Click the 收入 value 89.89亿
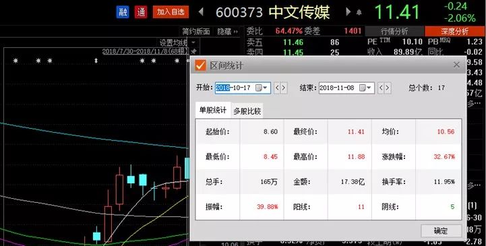The image size is (486, 246). pyautogui.click(x=408, y=53)
